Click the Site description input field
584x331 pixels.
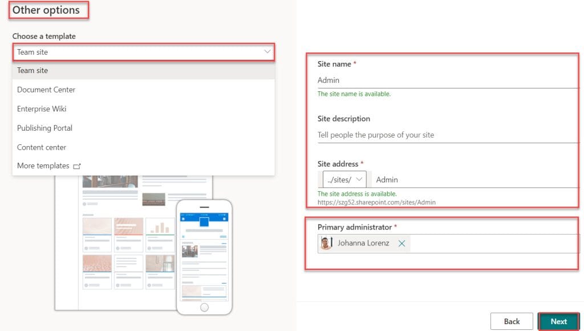click(x=448, y=135)
